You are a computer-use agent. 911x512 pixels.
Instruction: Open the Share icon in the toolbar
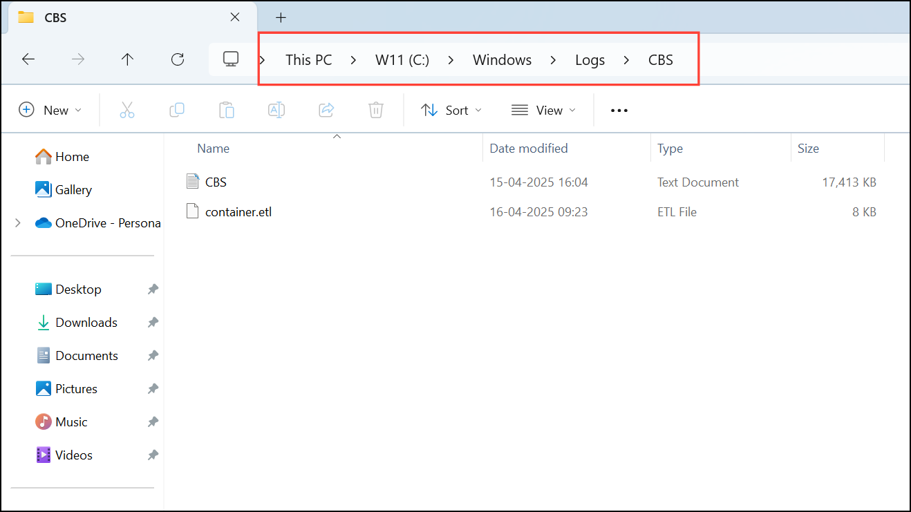point(326,110)
